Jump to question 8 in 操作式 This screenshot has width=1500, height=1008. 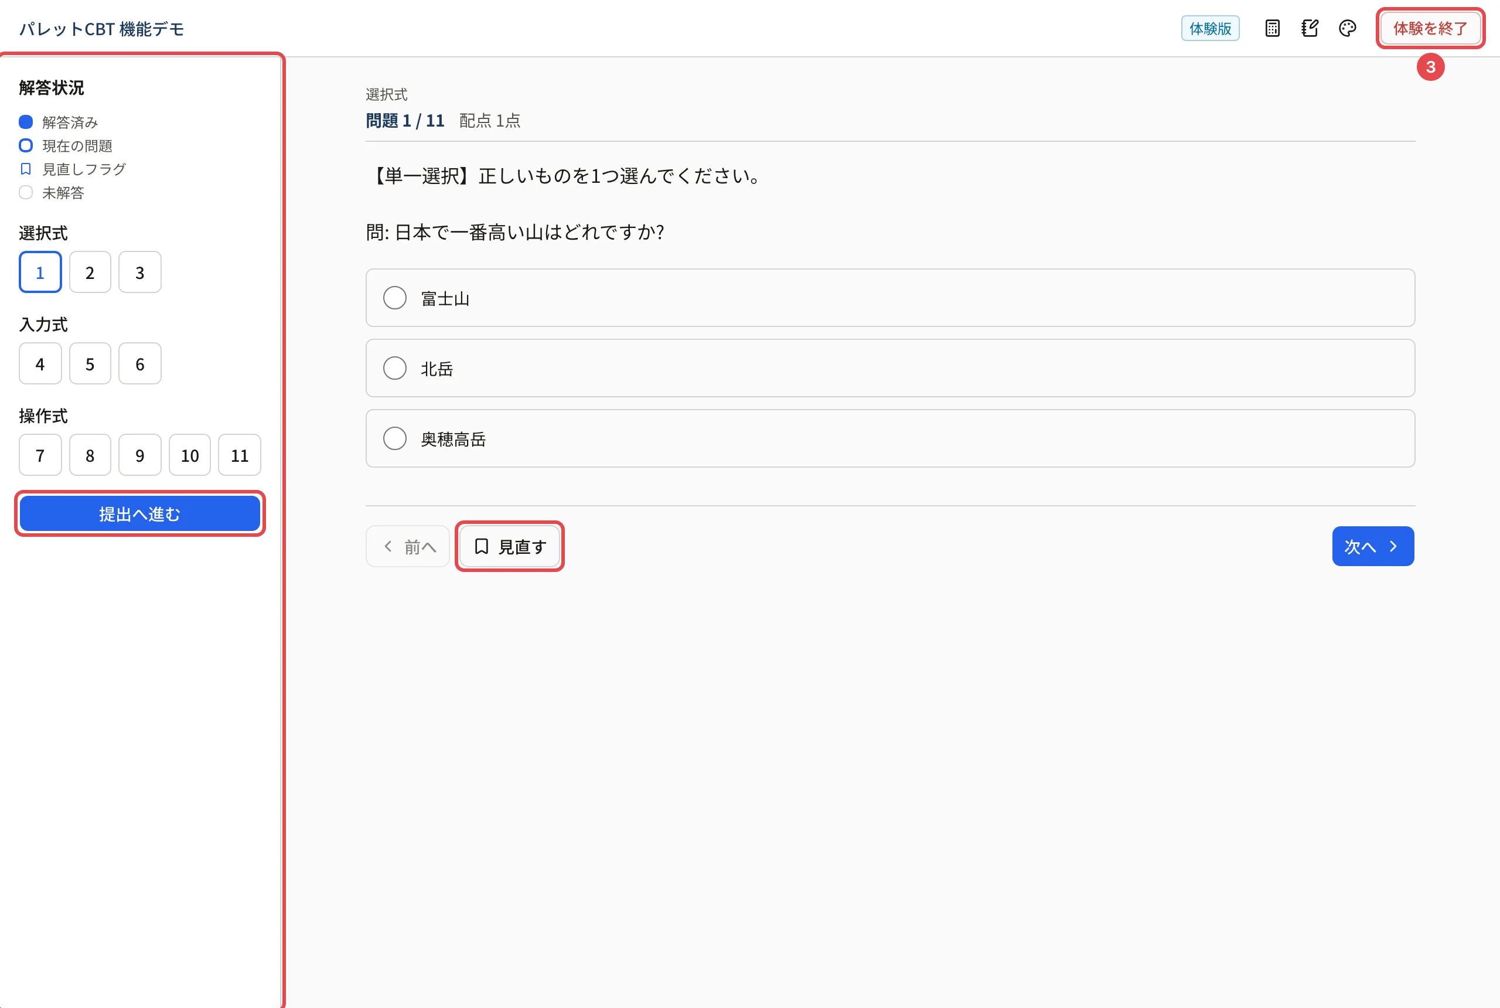coord(90,455)
